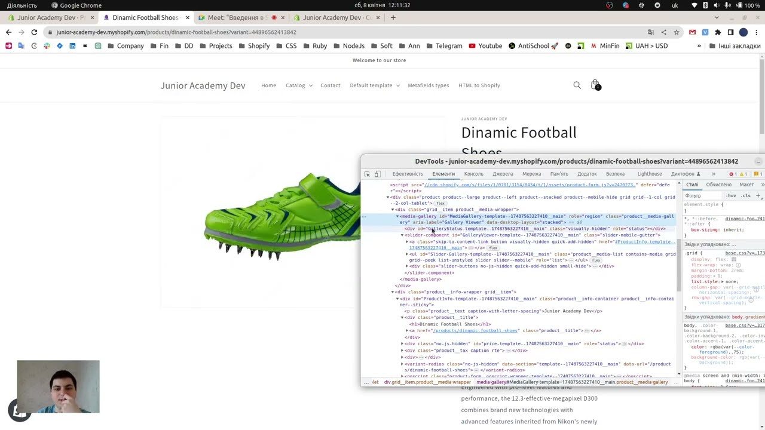Click the product-form.js script source link
Viewport: 765px width, 430px height.
coord(530,185)
